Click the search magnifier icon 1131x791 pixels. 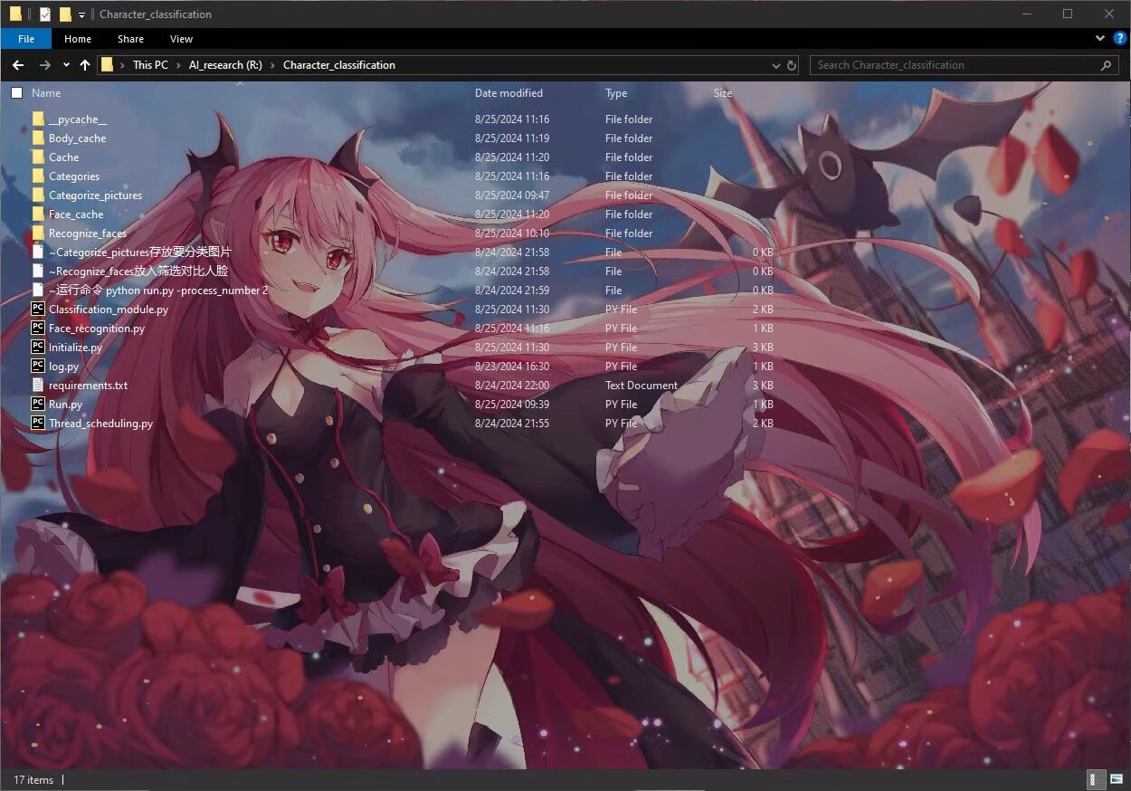coord(1106,65)
